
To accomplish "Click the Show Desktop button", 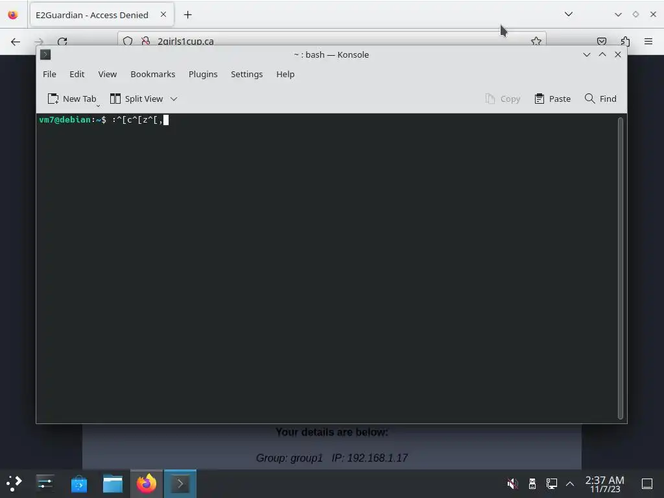I will tap(647, 484).
